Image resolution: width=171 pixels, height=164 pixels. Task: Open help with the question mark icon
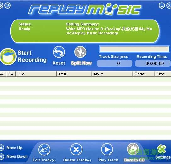tap(8, 5)
